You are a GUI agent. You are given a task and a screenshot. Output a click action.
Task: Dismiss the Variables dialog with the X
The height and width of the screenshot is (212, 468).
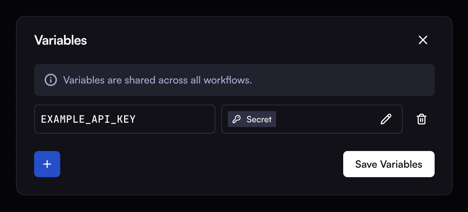423,40
